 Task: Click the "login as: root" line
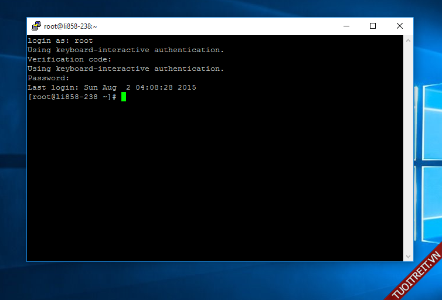[60, 40]
